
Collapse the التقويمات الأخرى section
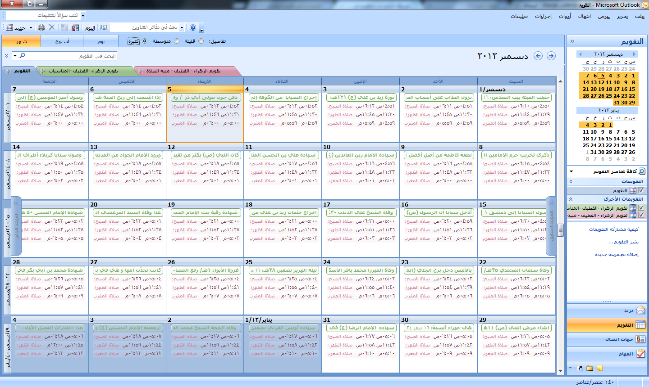571,199
